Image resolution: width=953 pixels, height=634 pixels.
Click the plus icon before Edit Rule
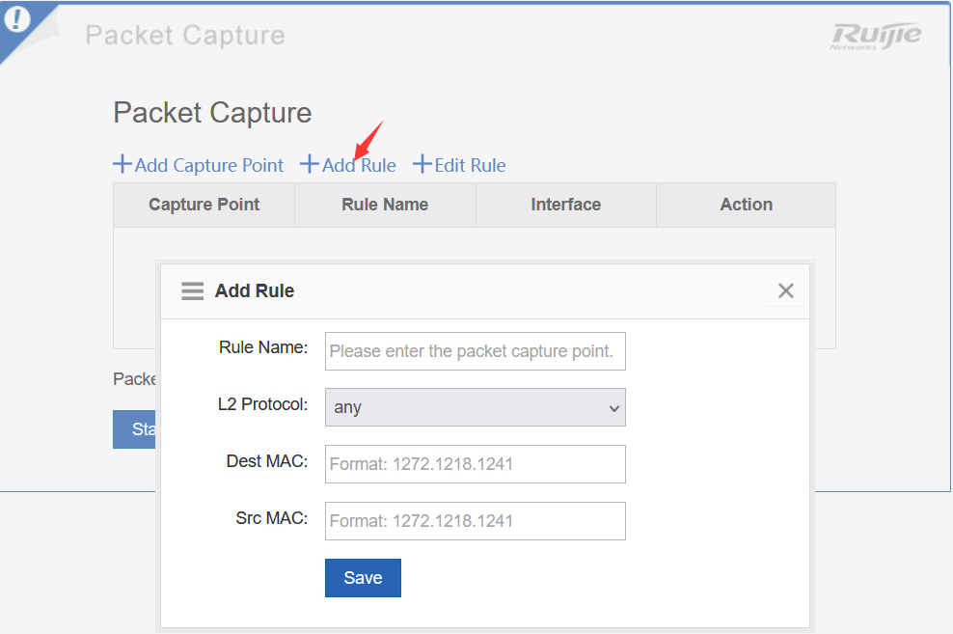pyautogui.click(x=422, y=164)
